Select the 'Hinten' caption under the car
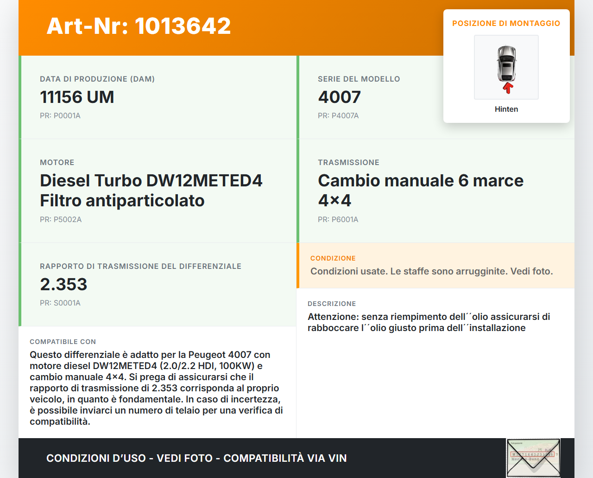Viewport: 593px width, 478px height. [506, 109]
